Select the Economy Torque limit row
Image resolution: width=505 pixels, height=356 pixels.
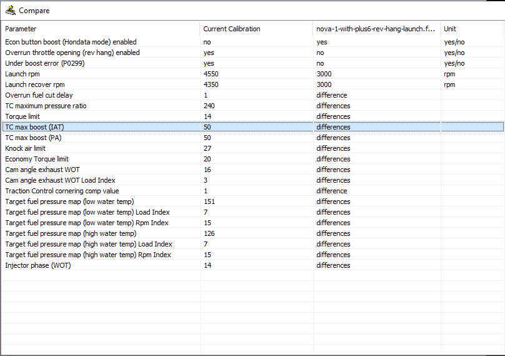point(253,159)
